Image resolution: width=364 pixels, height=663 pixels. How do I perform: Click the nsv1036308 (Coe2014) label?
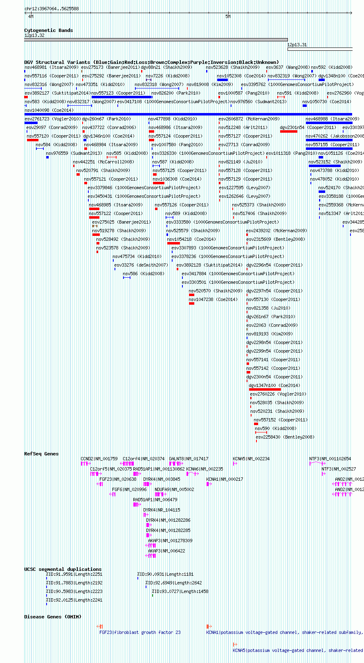tap(177, 179)
